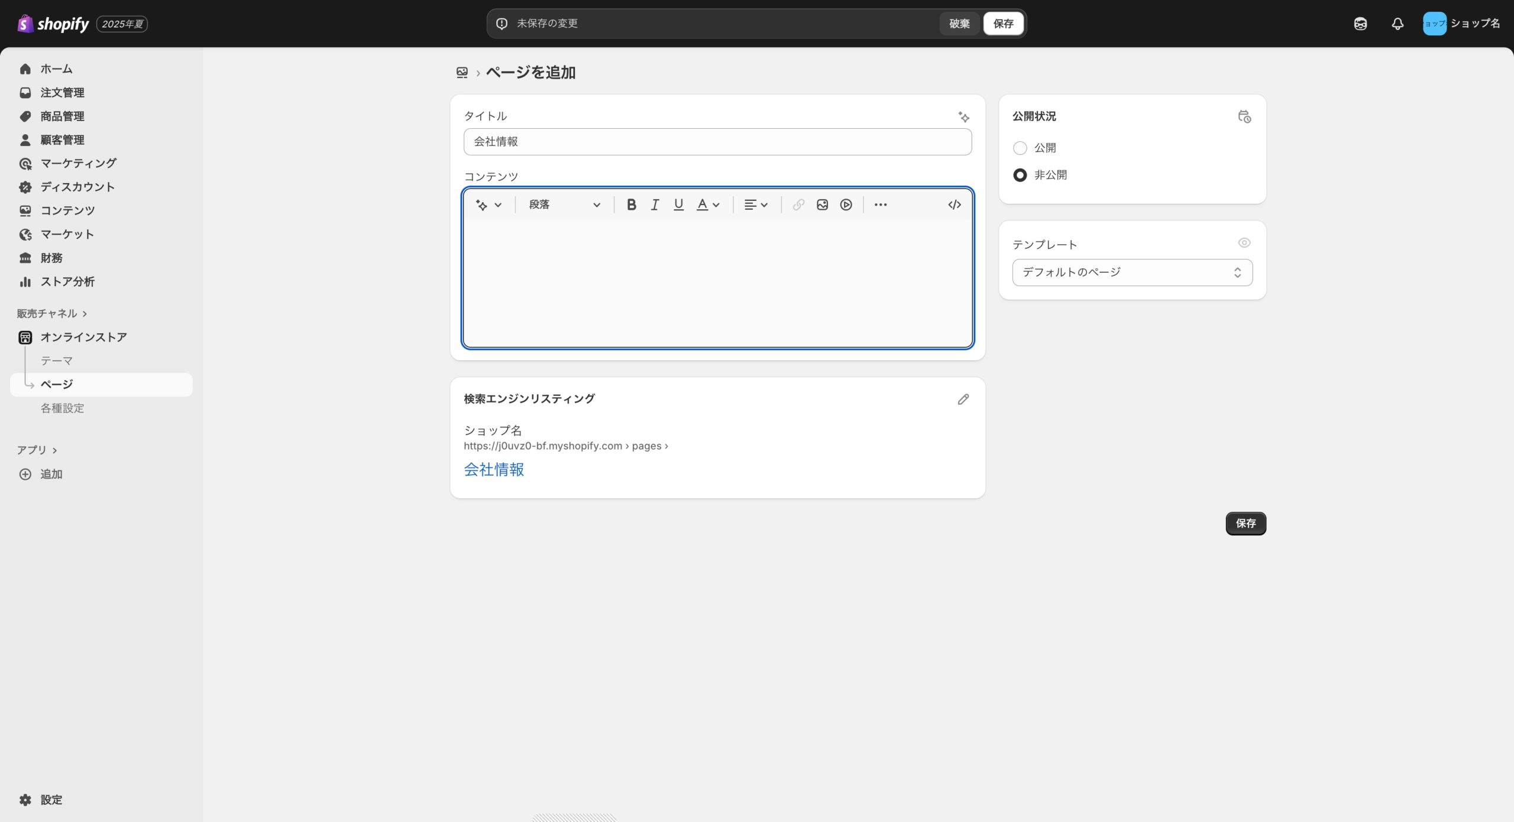Screen dimensions: 1514x822
Task: Show HTML code view of content
Action: tap(954, 204)
